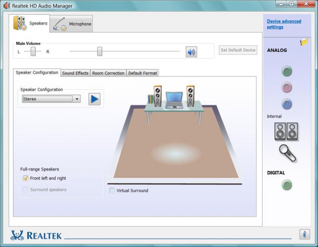Click the Set Default Device button
This screenshot has height=247, width=318.
238,50
